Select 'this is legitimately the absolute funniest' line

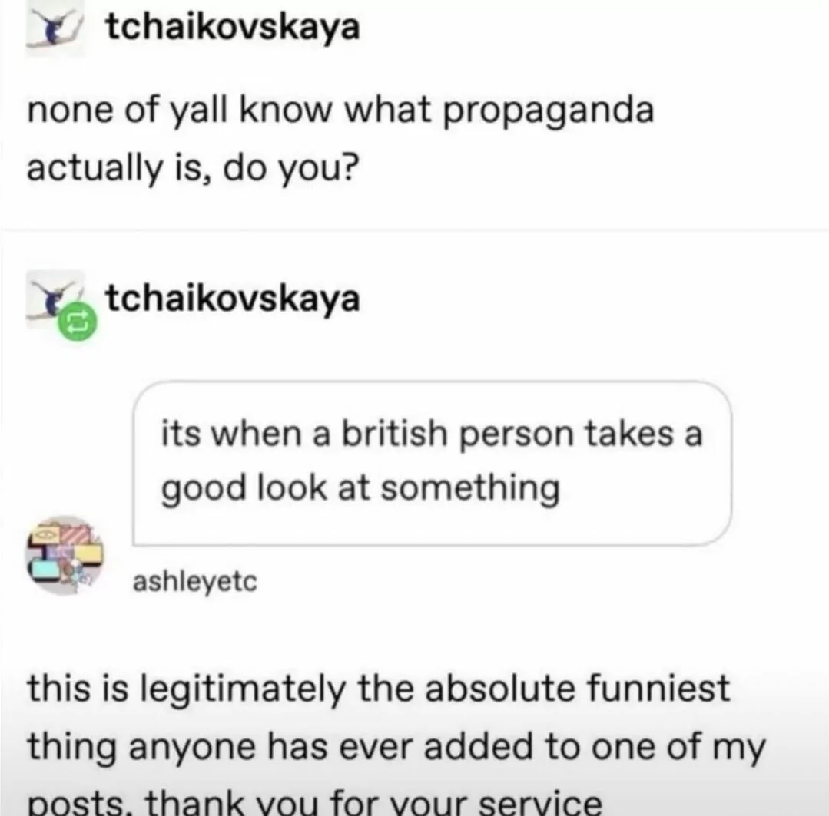click(379, 690)
